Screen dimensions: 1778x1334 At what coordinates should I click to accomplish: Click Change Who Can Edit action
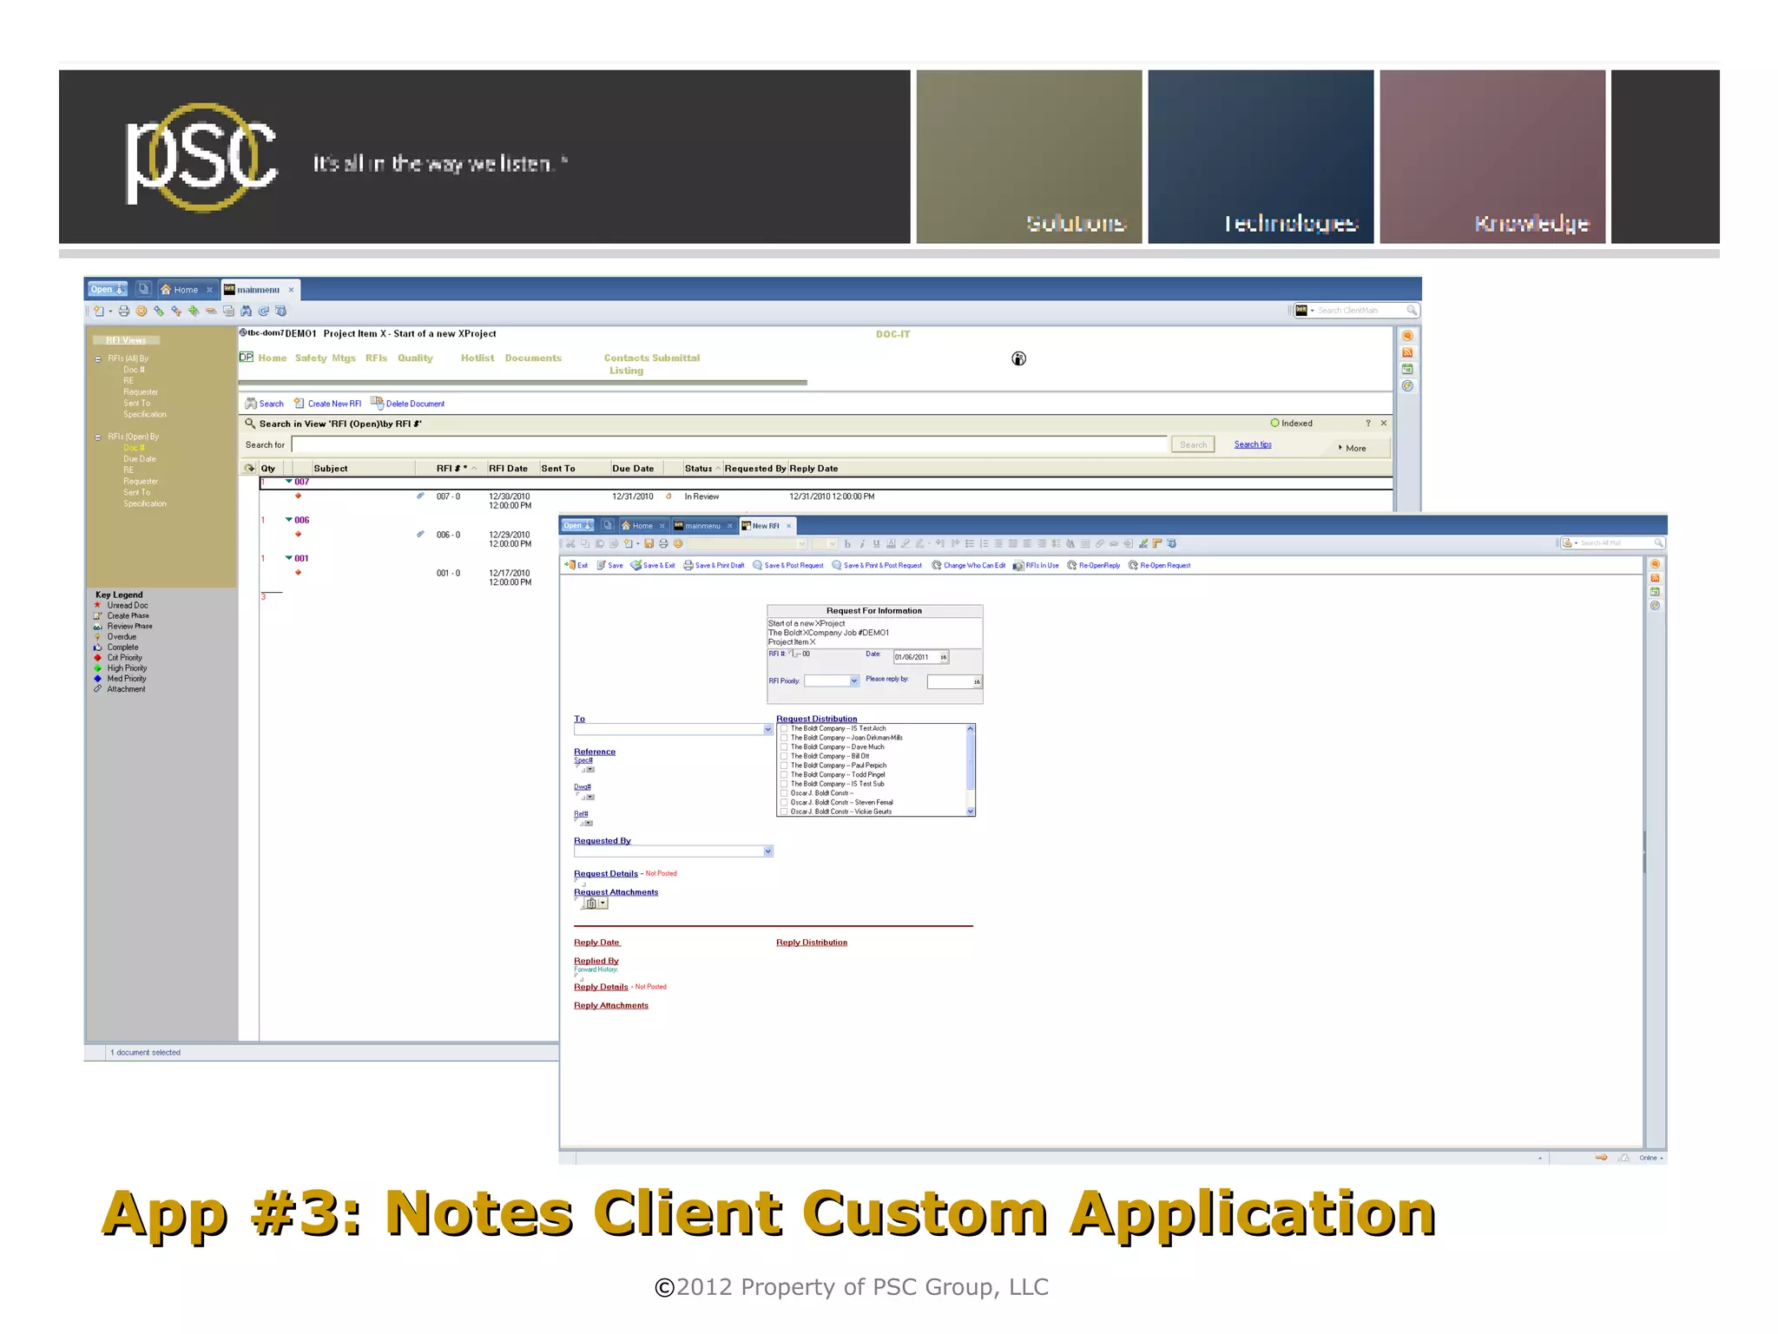coord(968,565)
